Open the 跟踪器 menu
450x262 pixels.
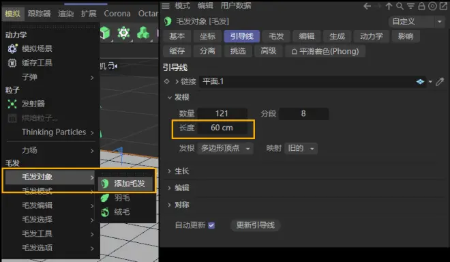[39, 14]
